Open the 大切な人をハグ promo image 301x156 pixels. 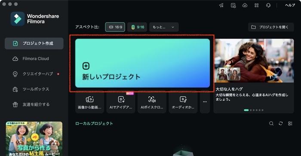click(x=254, y=61)
